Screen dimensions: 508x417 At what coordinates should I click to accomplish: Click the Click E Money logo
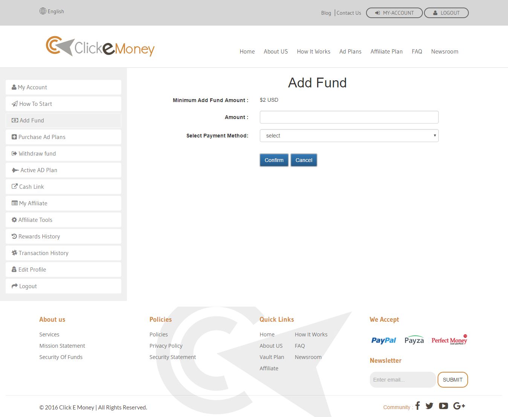click(x=100, y=46)
